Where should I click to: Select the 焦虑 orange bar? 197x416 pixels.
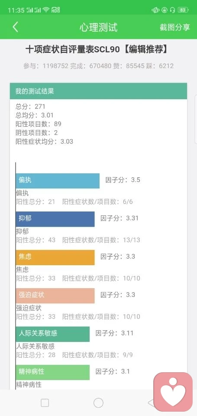[x=55, y=257]
